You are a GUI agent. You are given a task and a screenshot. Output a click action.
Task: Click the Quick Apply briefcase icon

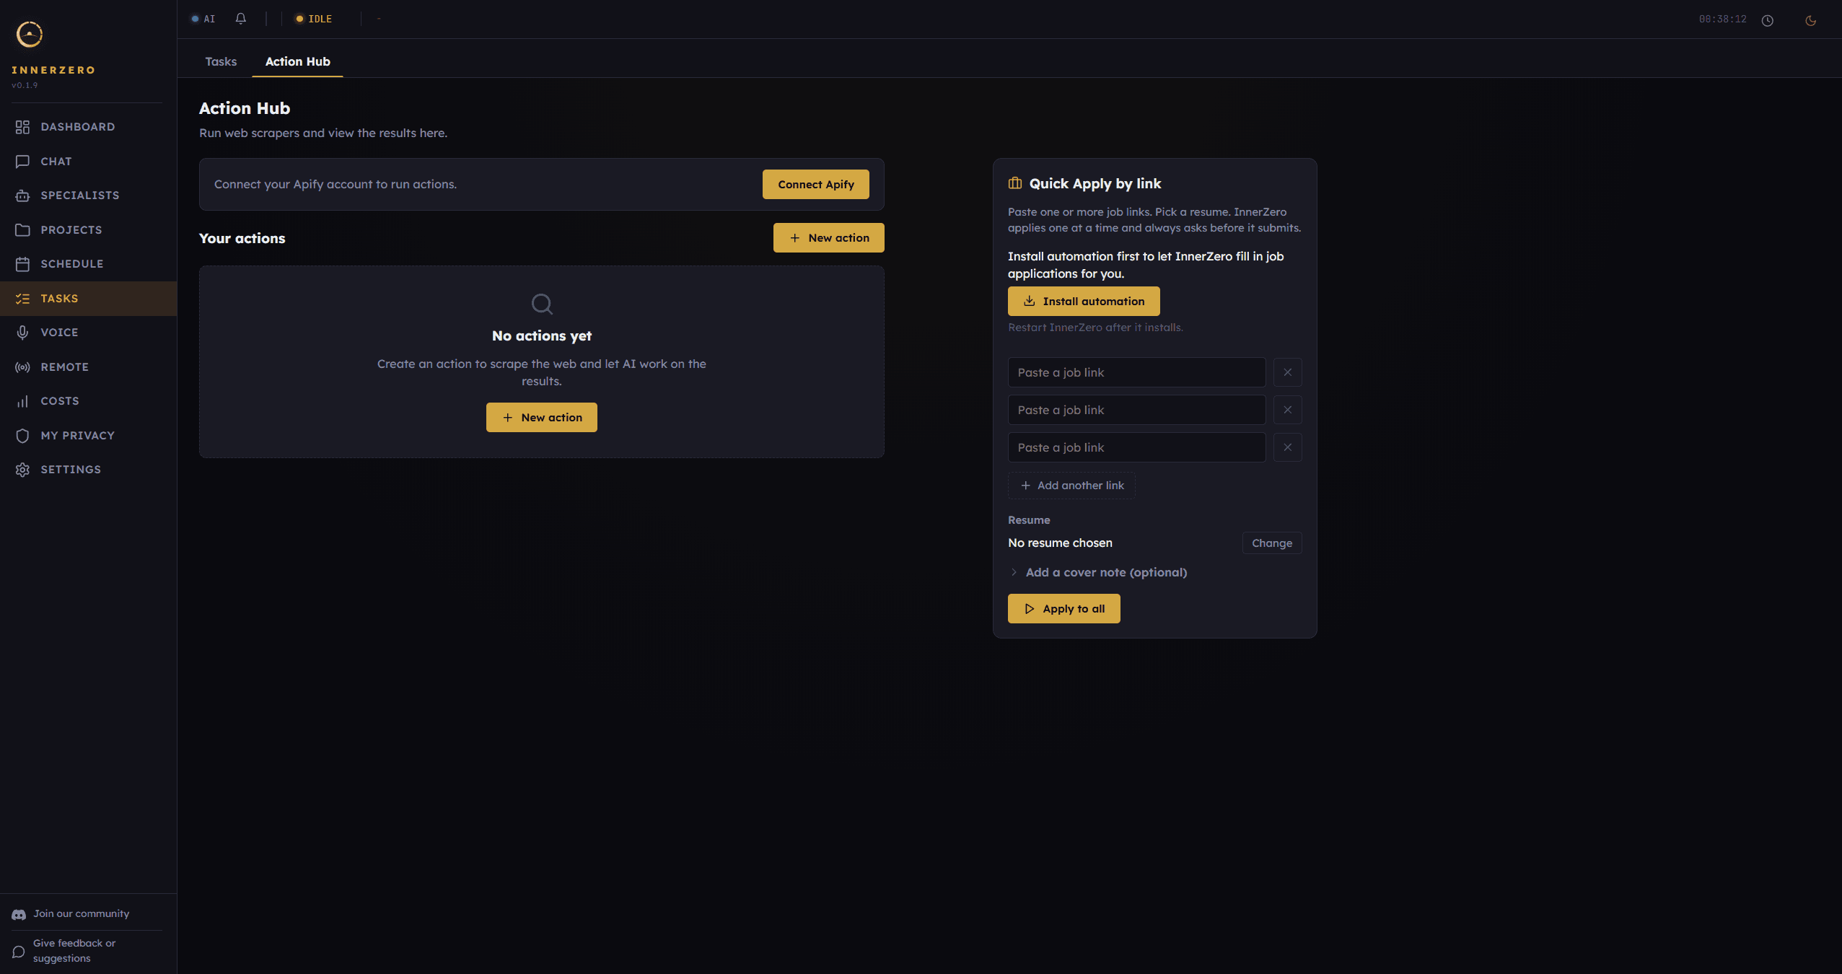point(1015,183)
